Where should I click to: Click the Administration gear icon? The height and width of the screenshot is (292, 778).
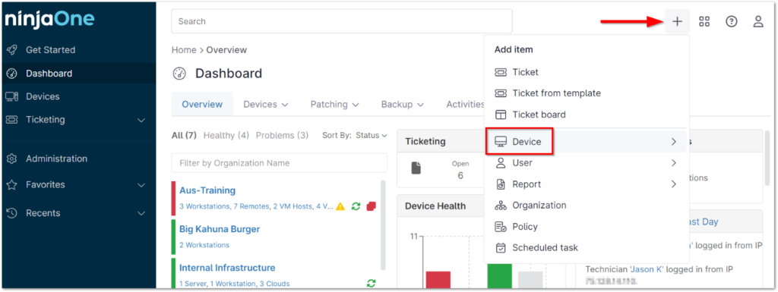tap(12, 159)
